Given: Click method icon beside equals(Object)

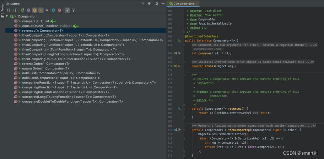Looking at the screenshot, I should [x=16, y=26].
